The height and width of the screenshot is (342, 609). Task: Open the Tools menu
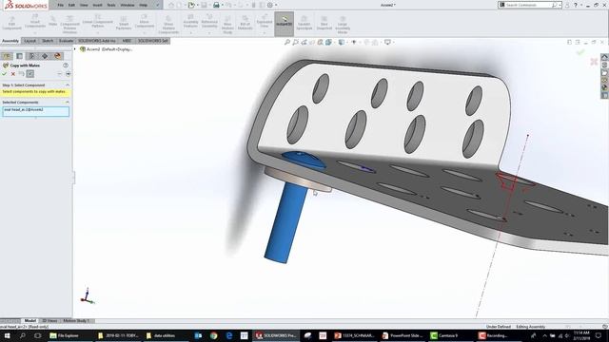pos(111,5)
